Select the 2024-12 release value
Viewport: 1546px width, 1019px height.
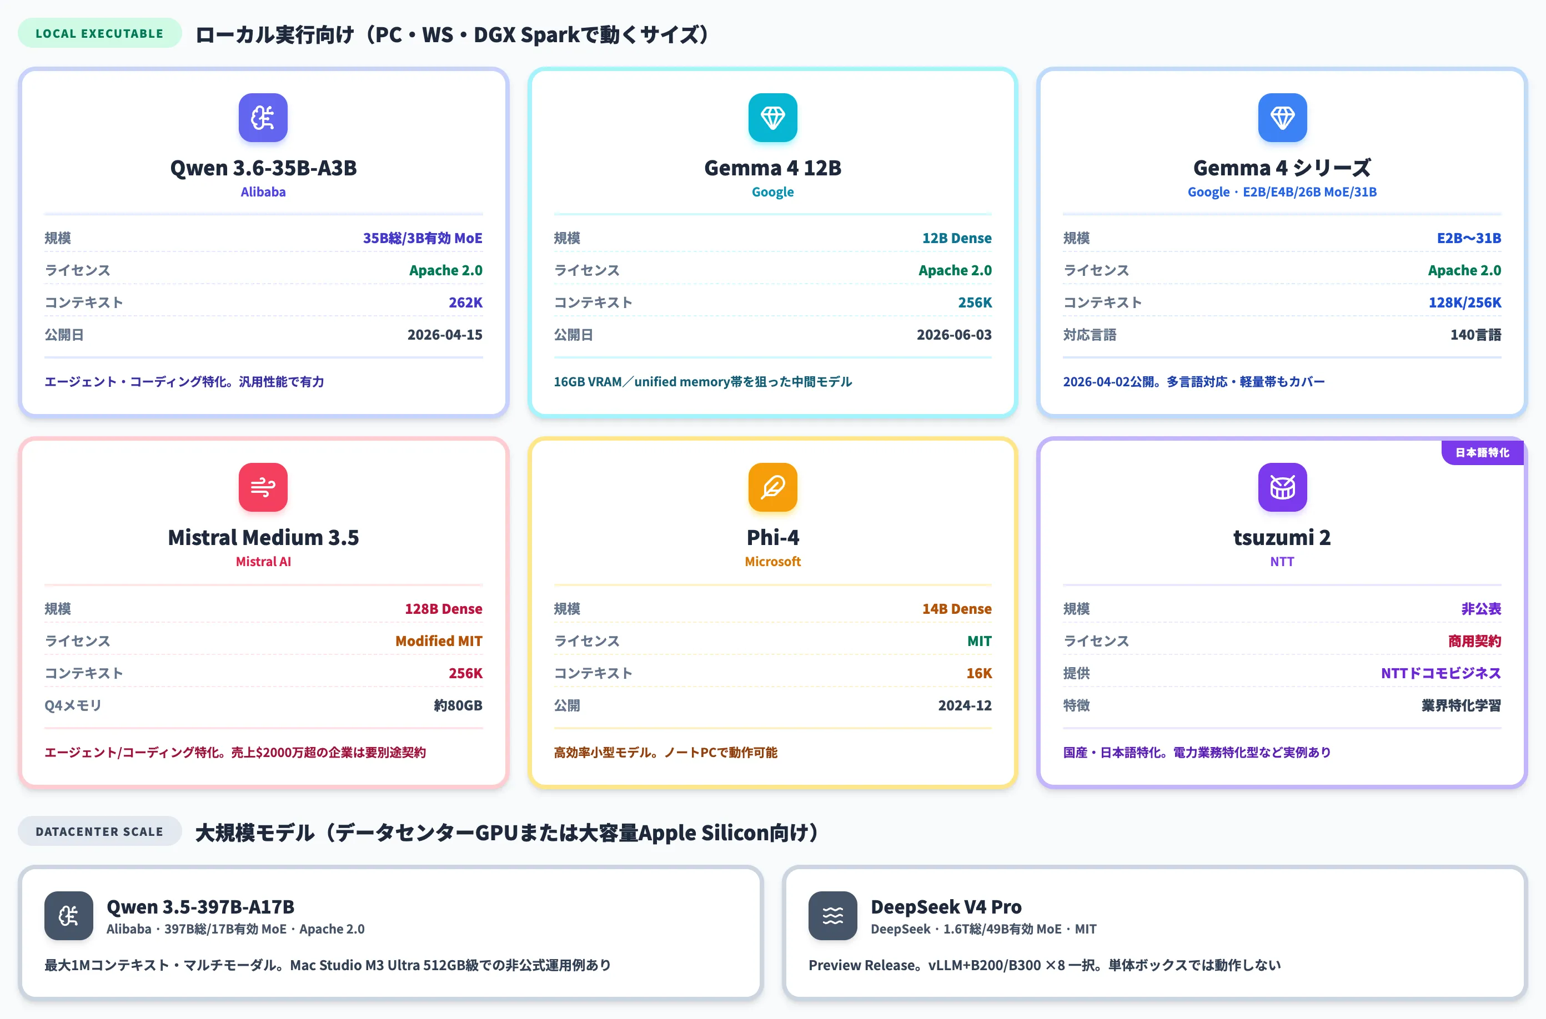(x=965, y=705)
